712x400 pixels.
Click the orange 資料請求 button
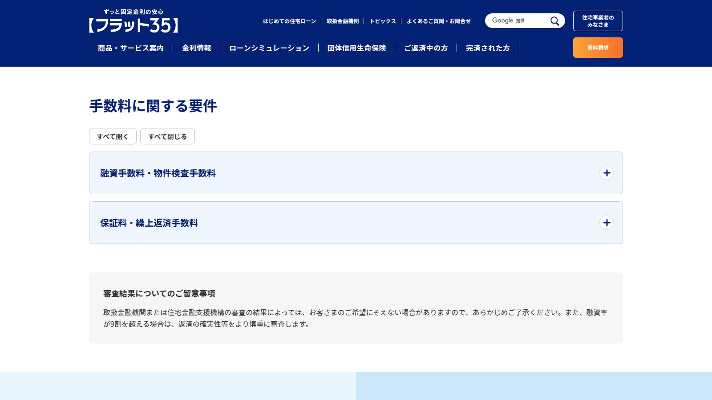point(598,48)
